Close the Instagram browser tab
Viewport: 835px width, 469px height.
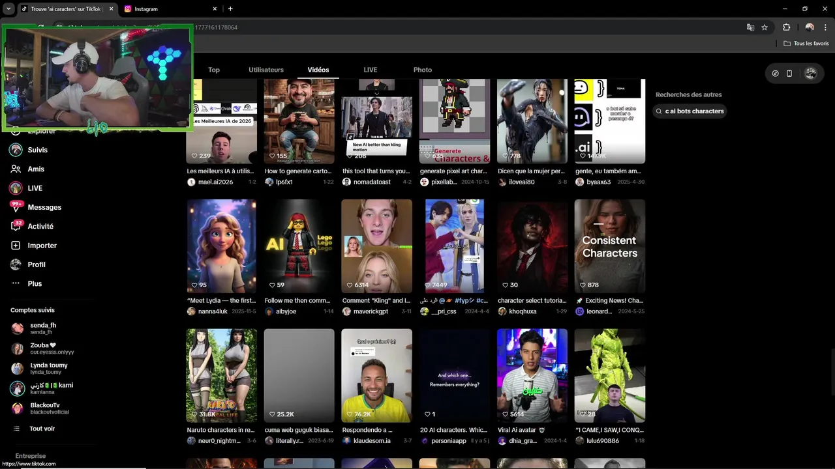click(215, 9)
